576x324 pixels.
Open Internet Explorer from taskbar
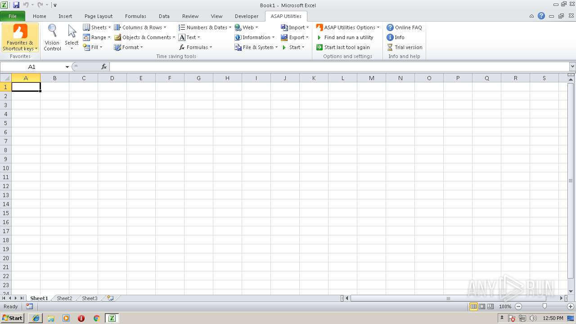[36, 318]
